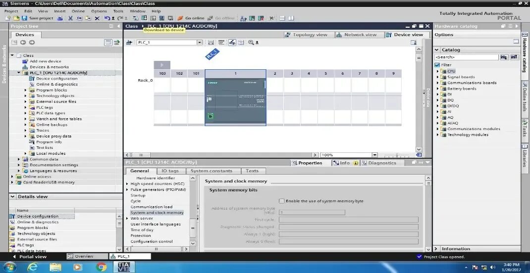
Task: Open File Explorer from taskbar
Action: tap(55, 267)
